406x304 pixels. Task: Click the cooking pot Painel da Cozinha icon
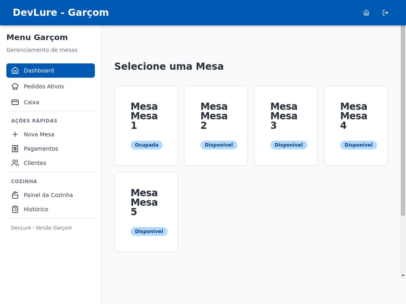[15, 195]
